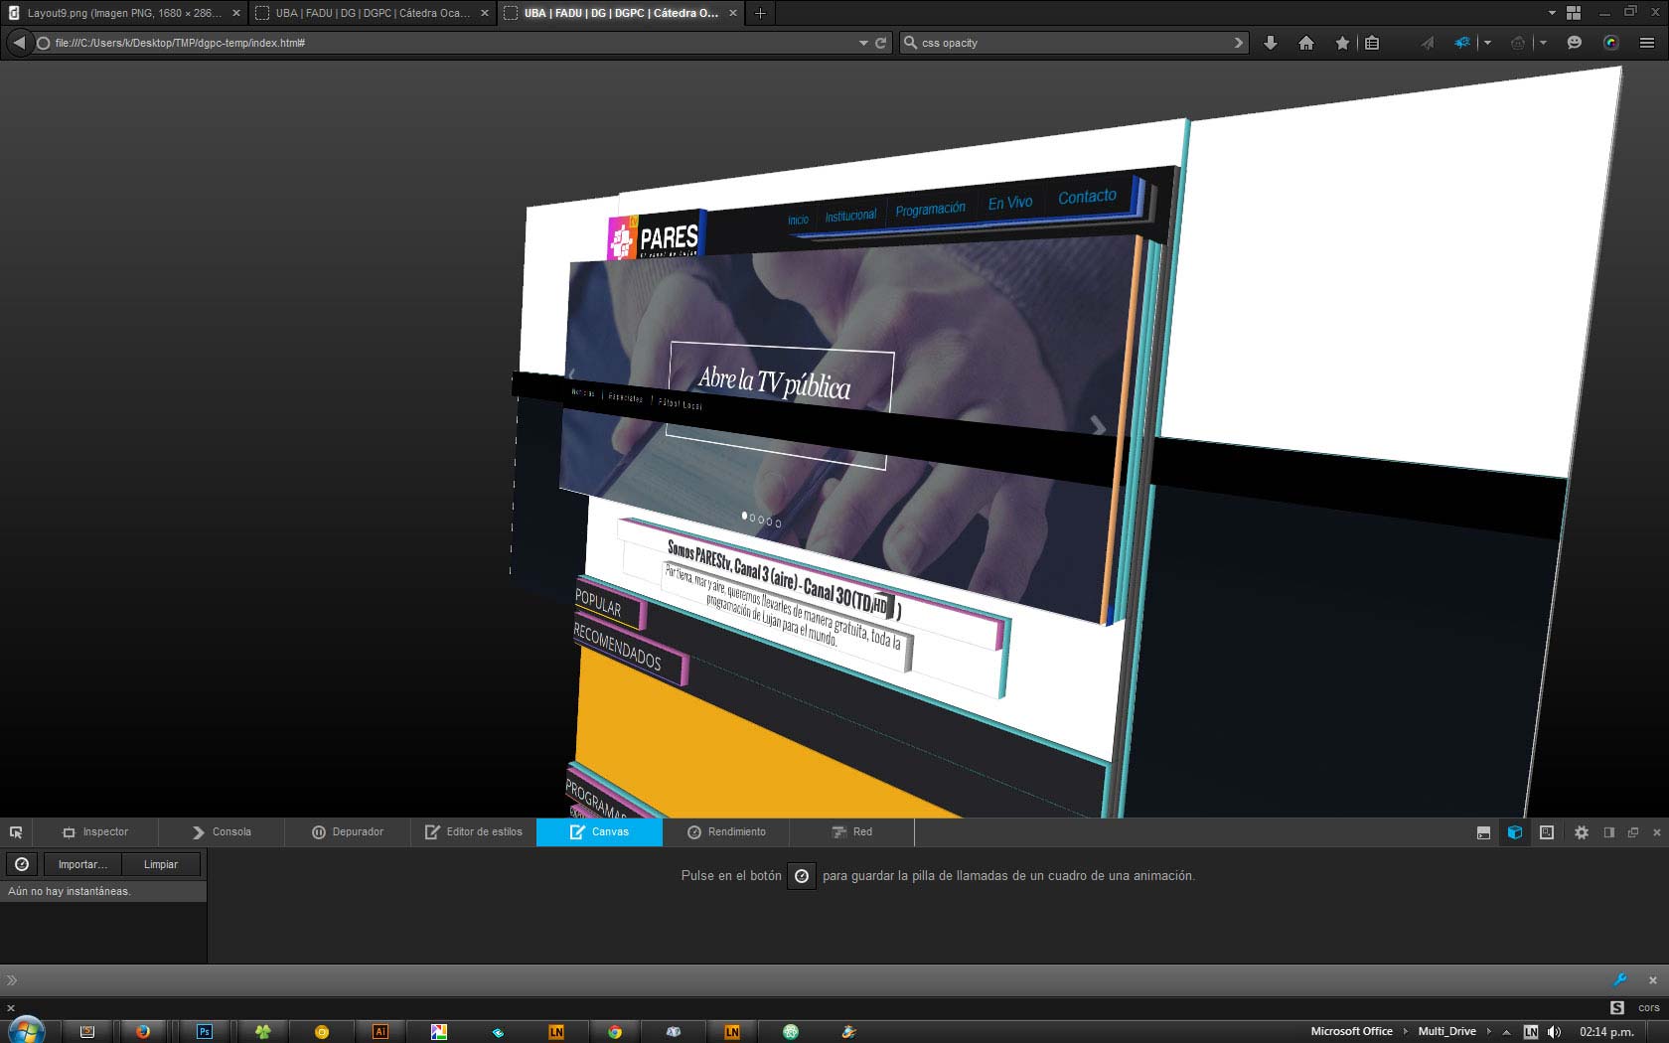Expand the URL bar history dropdown
The image size is (1669, 1043).
(863, 43)
